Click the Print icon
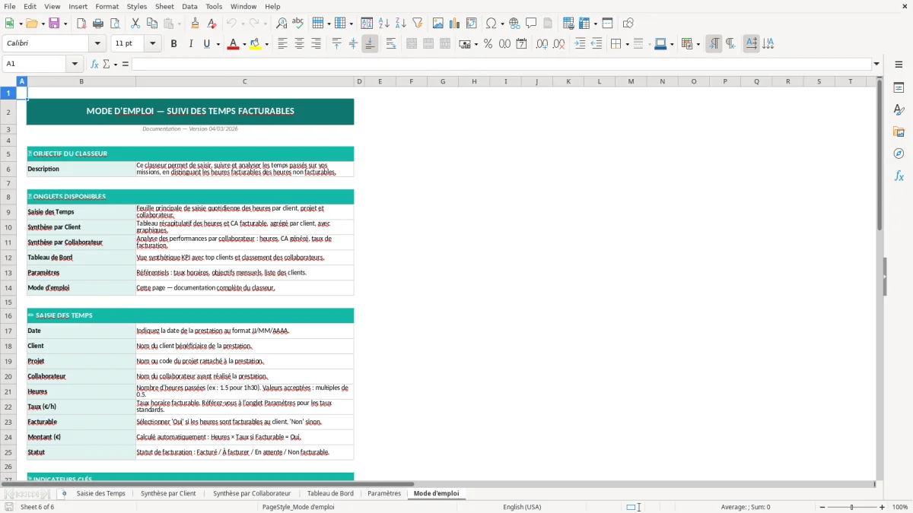The width and height of the screenshot is (913, 513). point(97,24)
